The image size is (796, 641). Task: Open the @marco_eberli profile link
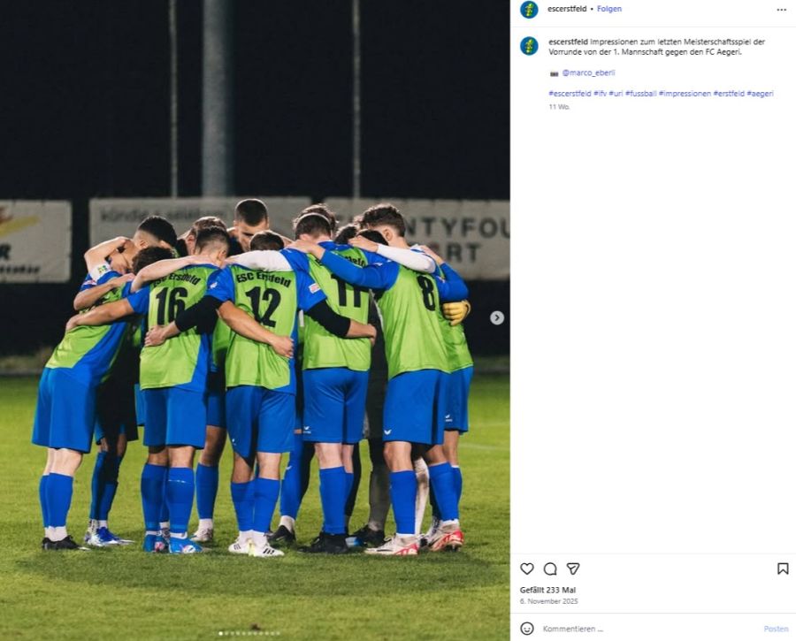pyautogui.click(x=588, y=72)
